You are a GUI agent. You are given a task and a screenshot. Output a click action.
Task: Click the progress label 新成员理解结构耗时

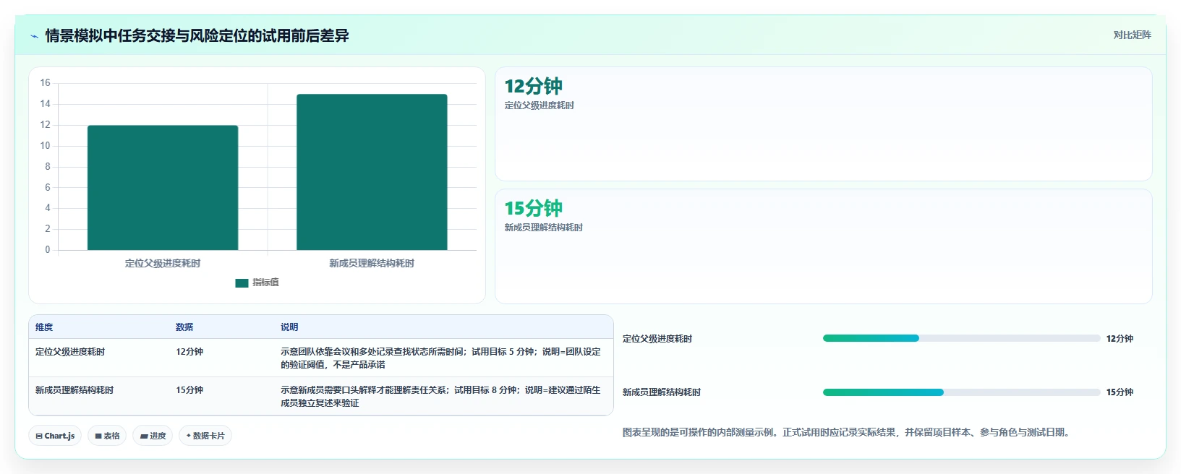662,392
